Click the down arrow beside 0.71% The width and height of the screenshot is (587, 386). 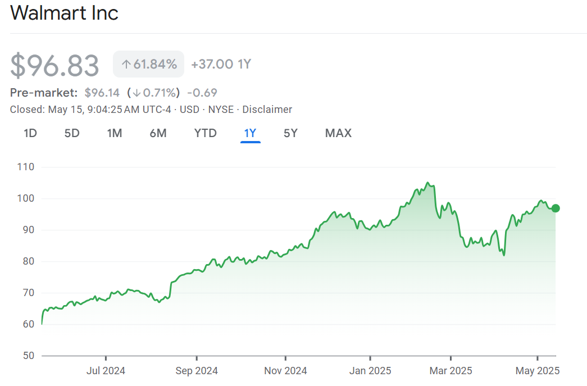point(136,93)
